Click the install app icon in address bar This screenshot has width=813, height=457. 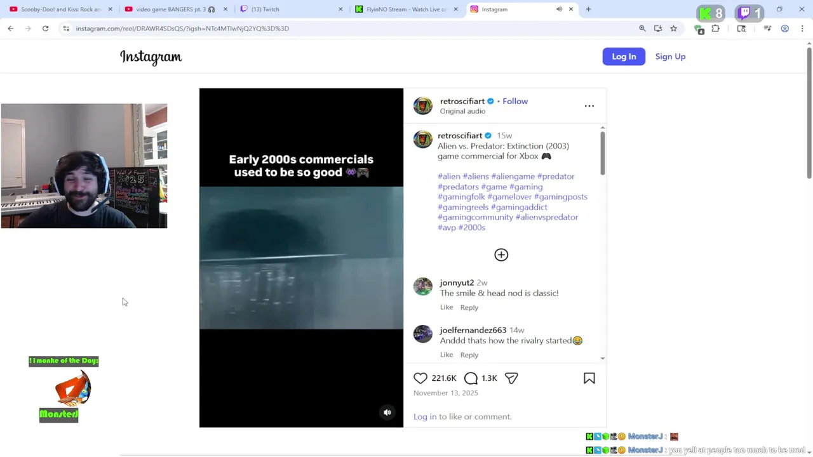pos(658,29)
